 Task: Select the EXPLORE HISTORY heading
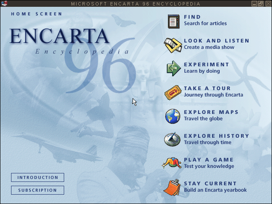point(217,136)
